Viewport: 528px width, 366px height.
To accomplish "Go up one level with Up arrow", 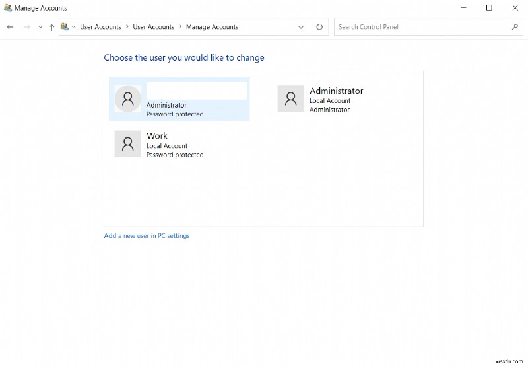I will tap(52, 27).
